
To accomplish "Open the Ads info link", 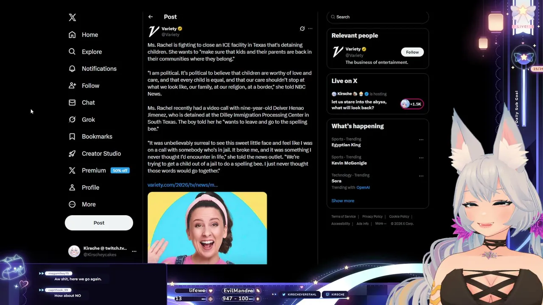I will 363,224.
